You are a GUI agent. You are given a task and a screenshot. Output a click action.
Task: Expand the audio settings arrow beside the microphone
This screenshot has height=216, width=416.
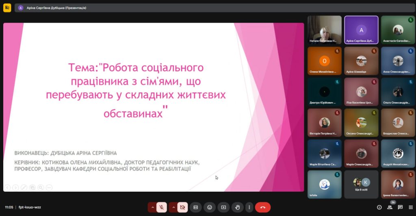point(153,207)
